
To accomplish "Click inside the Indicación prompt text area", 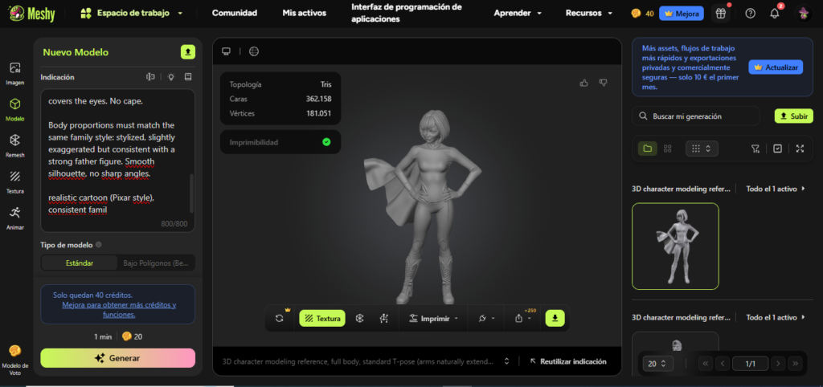I will [x=117, y=161].
